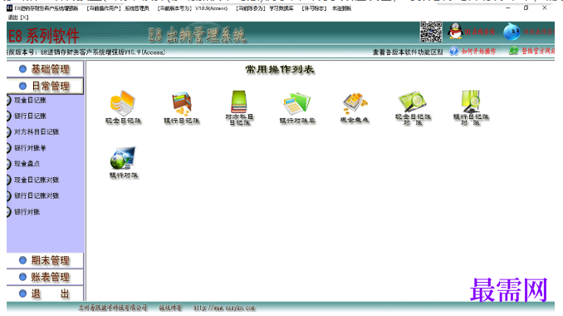Open the 退出 [X] menu item

coord(18,17)
